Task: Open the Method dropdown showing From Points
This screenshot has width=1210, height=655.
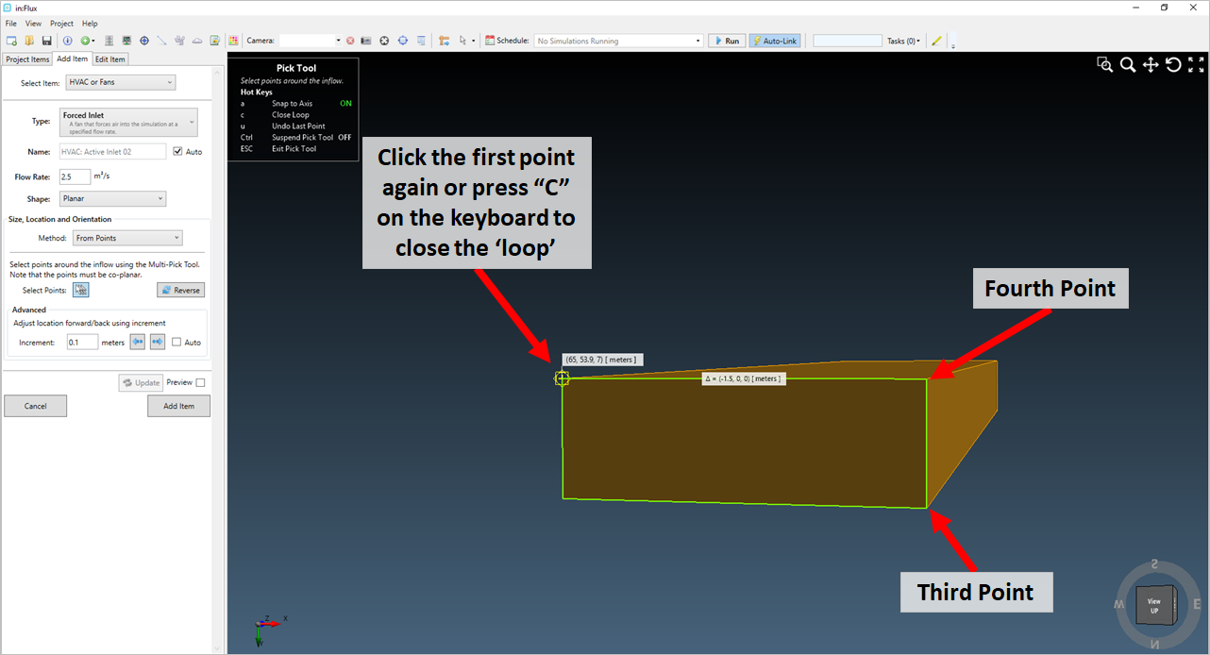Action: coord(127,239)
